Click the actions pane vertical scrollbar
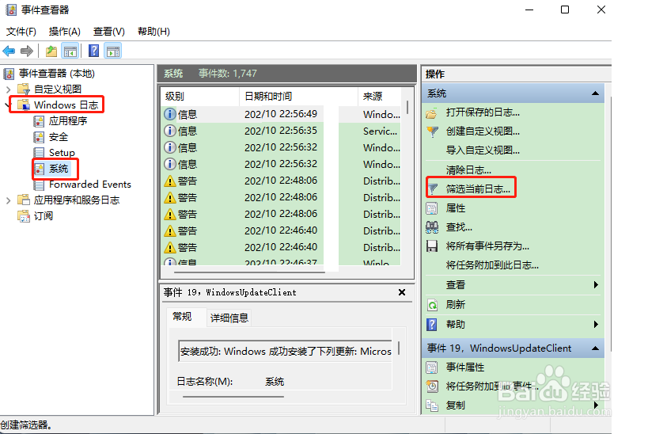The width and height of the screenshot is (648, 434). click(x=610, y=223)
